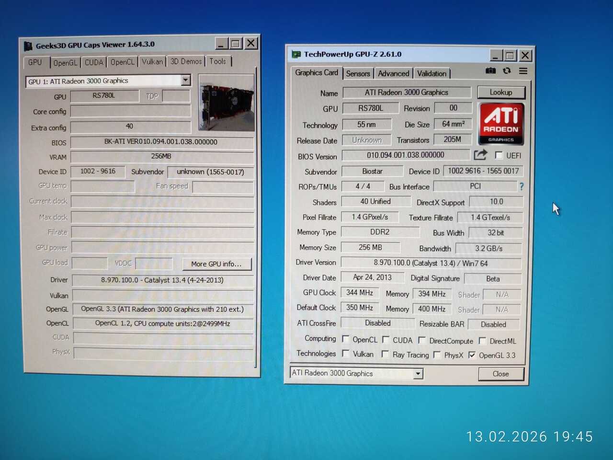The width and height of the screenshot is (613, 460).
Task: Switch to the OpenGL tab in Caps Viewer
Action: tap(65, 63)
